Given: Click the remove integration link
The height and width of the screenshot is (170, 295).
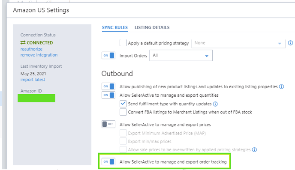Looking at the screenshot, I should click(x=39, y=55).
